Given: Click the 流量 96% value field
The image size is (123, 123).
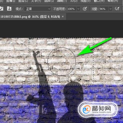Looking at the screenshot, I should [x=104, y=9].
